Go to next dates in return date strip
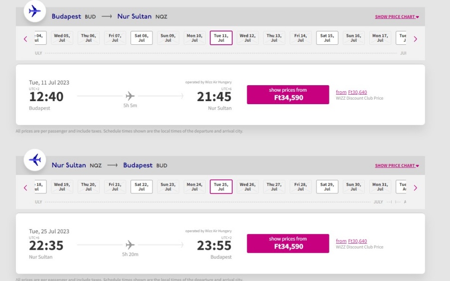 [415, 188]
